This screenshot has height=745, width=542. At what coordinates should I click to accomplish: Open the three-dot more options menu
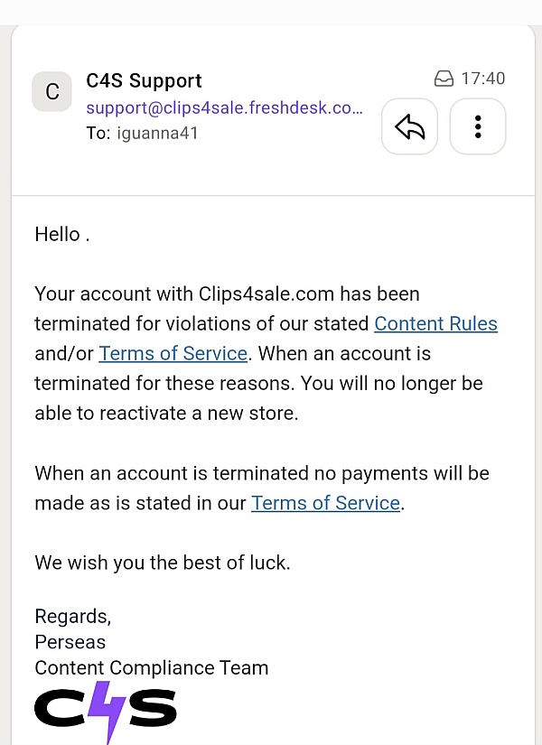[478, 126]
